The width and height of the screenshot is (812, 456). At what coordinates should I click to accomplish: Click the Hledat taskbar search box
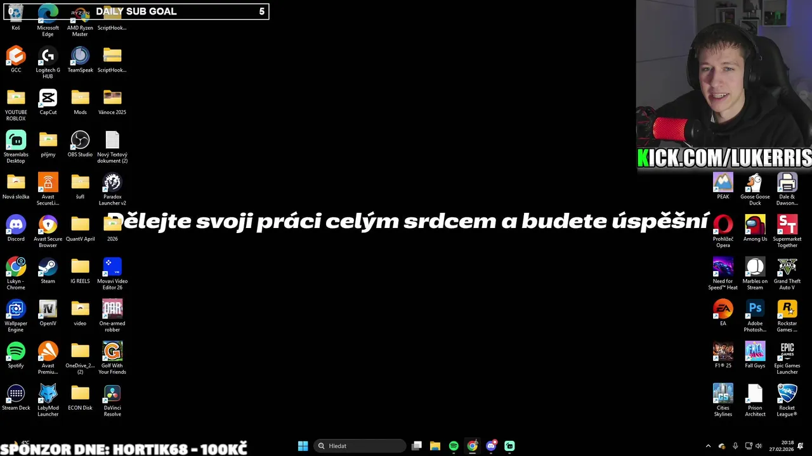[x=360, y=446]
